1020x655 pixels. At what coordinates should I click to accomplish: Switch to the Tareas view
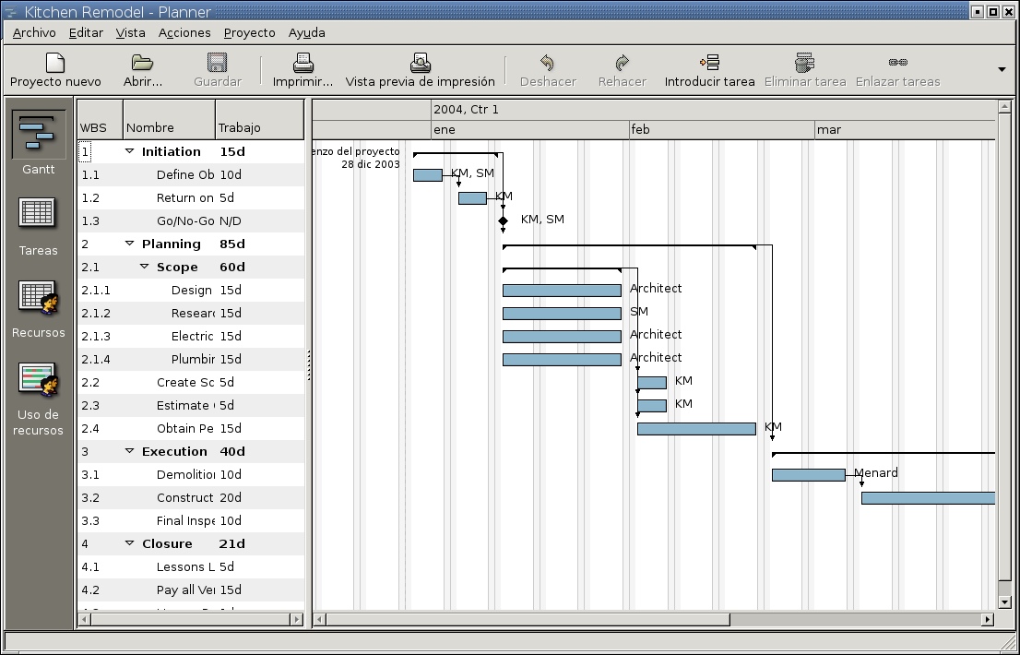click(39, 227)
